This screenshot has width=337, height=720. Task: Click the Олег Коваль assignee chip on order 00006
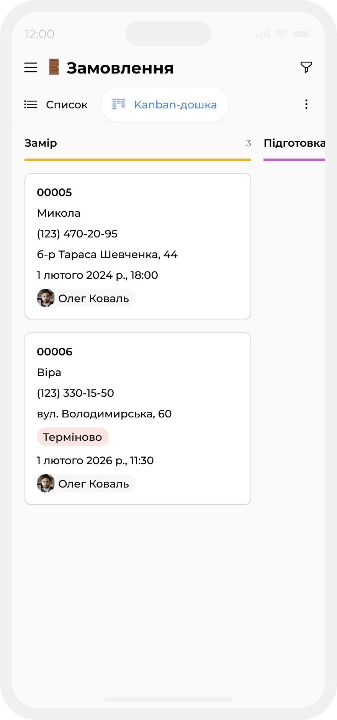pyautogui.click(x=85, y=483)
